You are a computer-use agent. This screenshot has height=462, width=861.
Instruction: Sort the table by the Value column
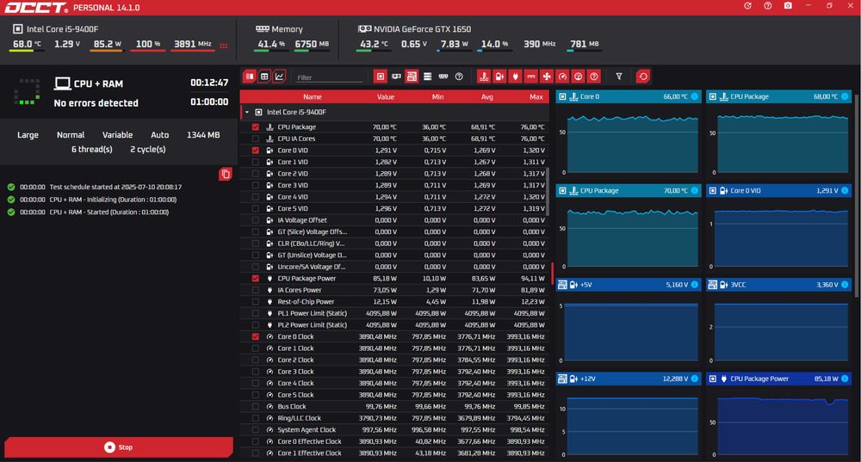coord(386,96)
